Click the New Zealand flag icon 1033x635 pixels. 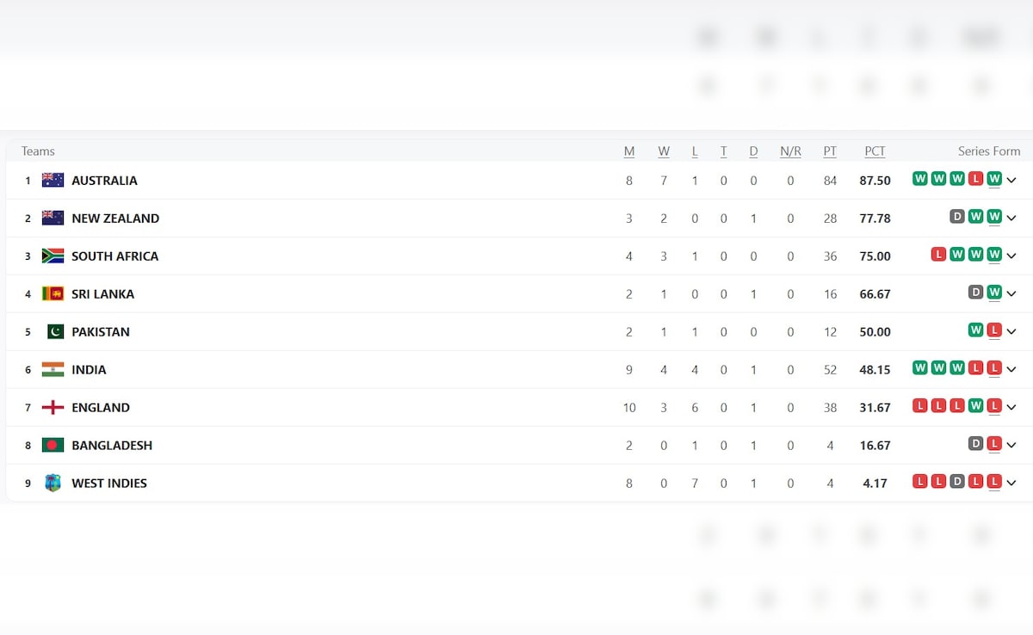pos(53,218)
